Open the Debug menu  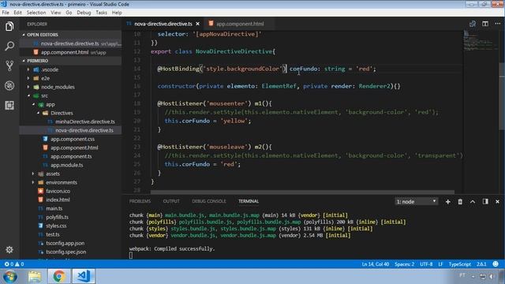point(84,13)
